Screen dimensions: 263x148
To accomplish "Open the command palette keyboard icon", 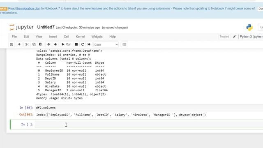I will 124,44.
